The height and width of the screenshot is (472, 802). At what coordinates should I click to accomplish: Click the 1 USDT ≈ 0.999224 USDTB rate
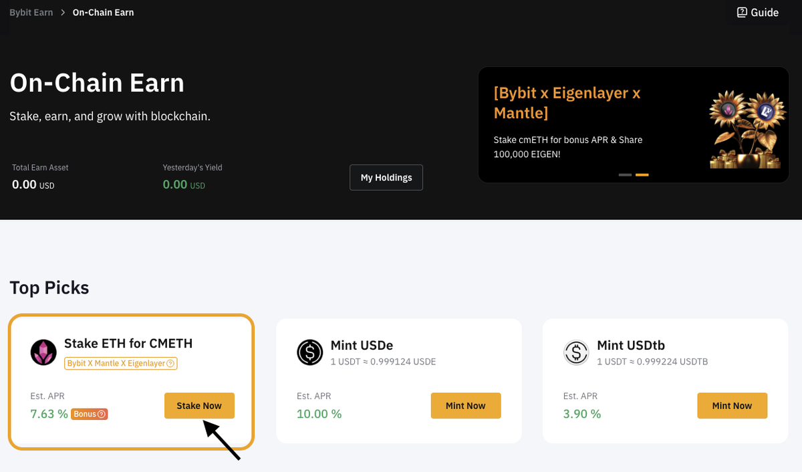click(652, 362)
